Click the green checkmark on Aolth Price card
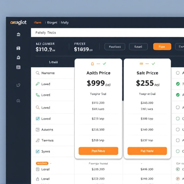Image resolution: width=184 pixels, height=184 pixels. tap(104, 64)
